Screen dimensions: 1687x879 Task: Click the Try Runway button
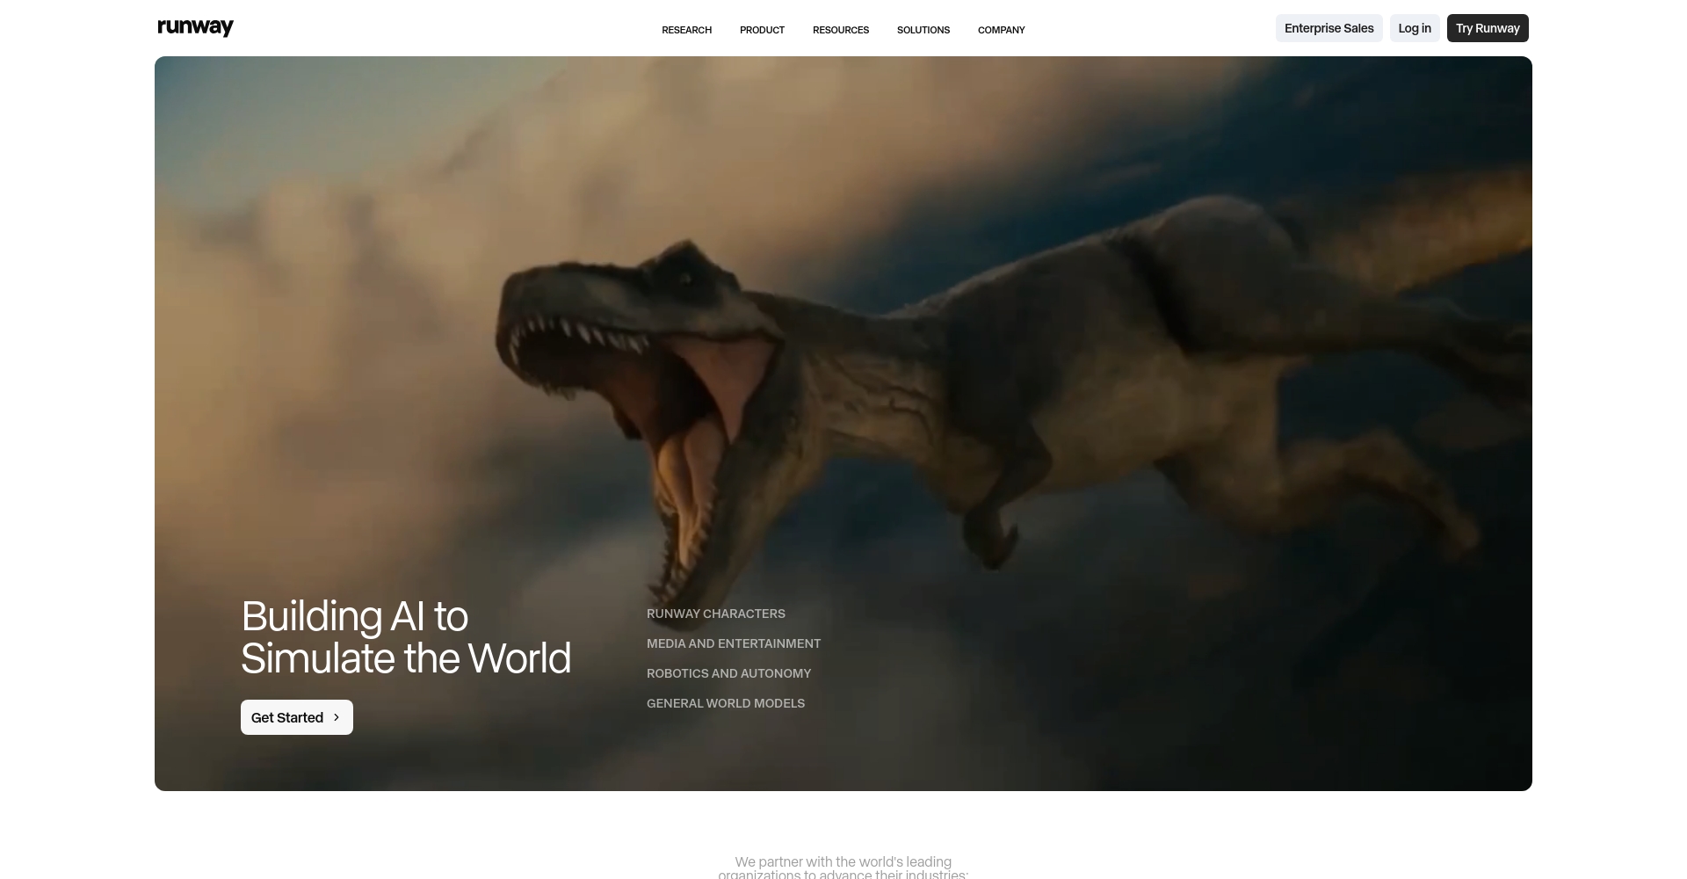click(x=1487, y=28)
